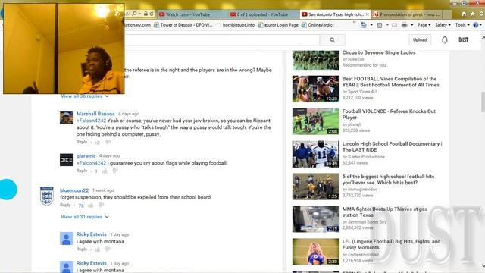The image size is (485, 273).
Task: Open MMA fighter Beats Up Thieves thumbnail
Action: [x=316, y=219]
